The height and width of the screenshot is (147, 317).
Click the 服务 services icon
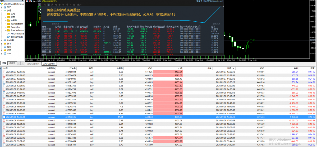coord(5,47)
